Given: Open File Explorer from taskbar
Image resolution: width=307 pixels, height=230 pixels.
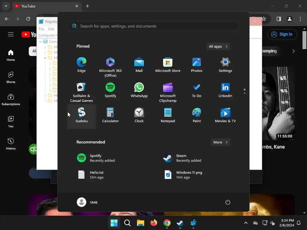Looking at the screenshot, I should pos(140,223).
